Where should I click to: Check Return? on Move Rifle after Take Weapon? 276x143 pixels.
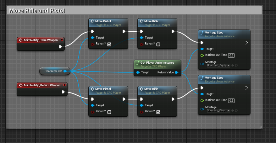click(x=158, y=44)
